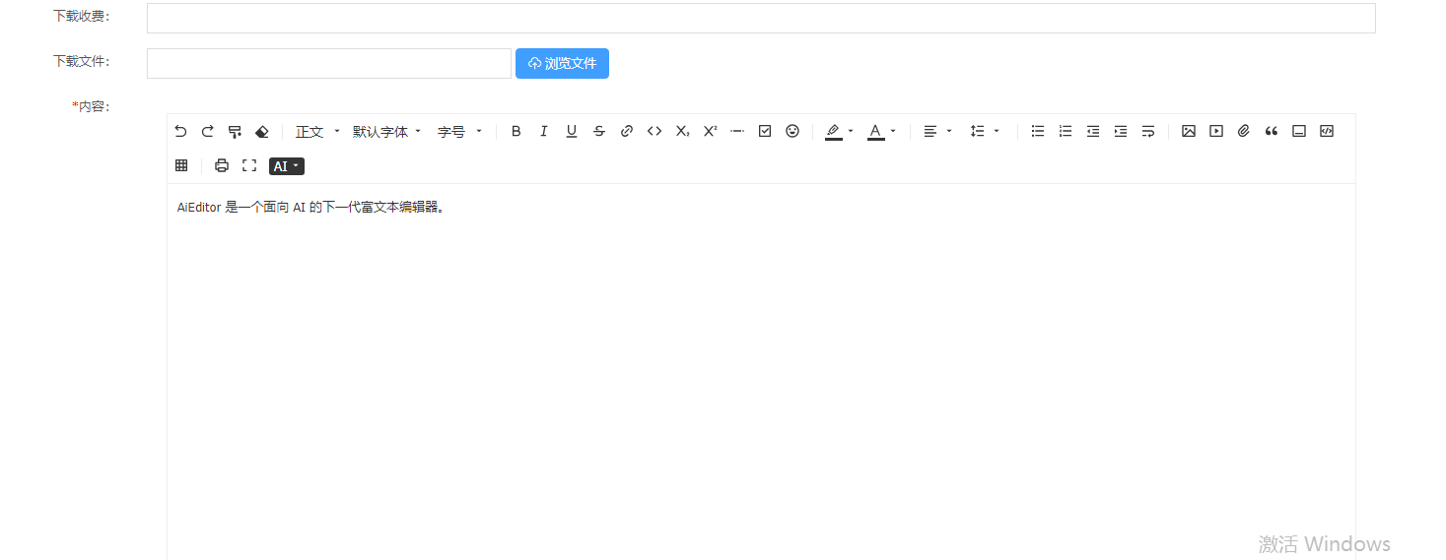1446x560 pixels.
Task: Click the 浏览文件 upload button
Action: (562, 63)
